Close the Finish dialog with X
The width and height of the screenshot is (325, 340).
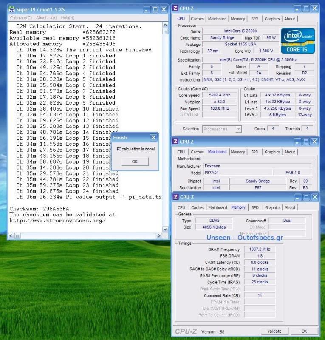pos(153,138)
